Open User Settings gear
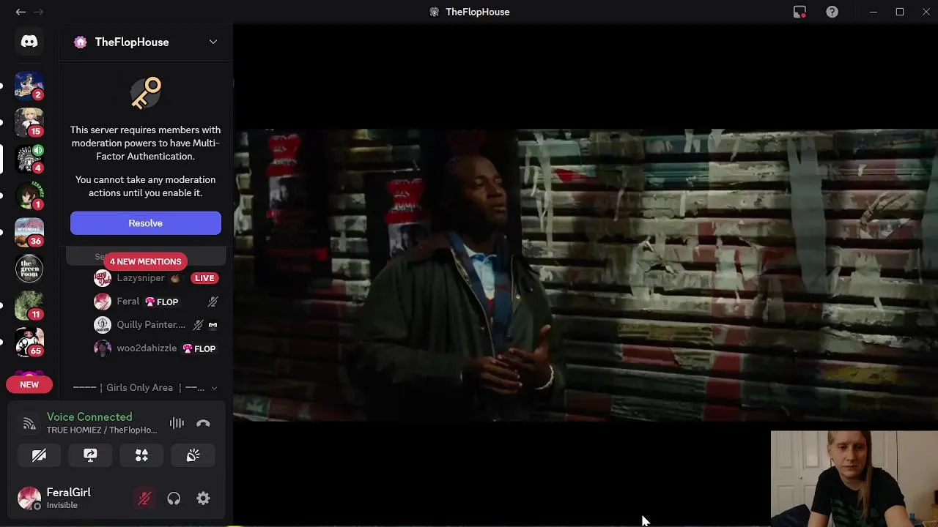This screenshot has width=938, height=527. click(203, 498)
